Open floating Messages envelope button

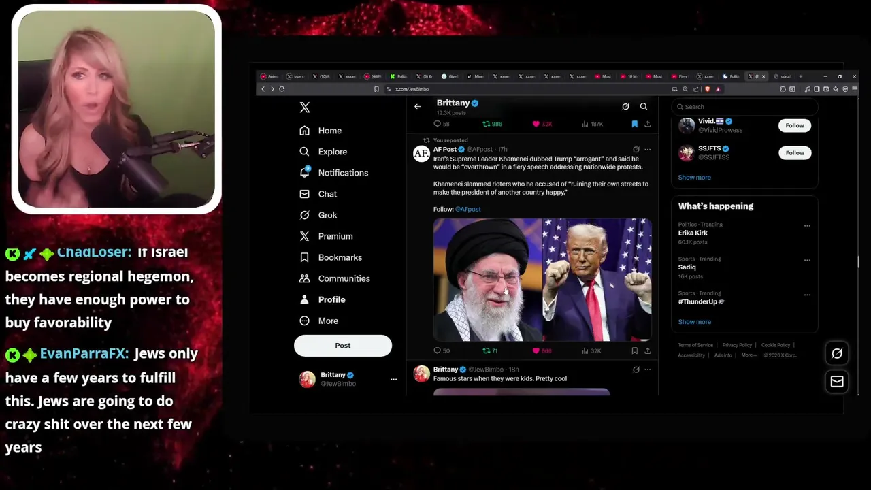coord(837,382)
